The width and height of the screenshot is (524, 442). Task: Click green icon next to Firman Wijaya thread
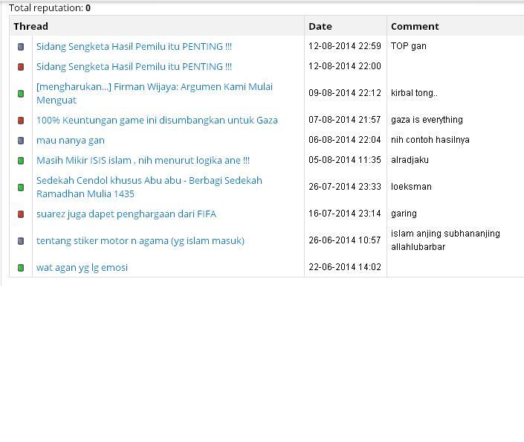click(x=21, y=93)
